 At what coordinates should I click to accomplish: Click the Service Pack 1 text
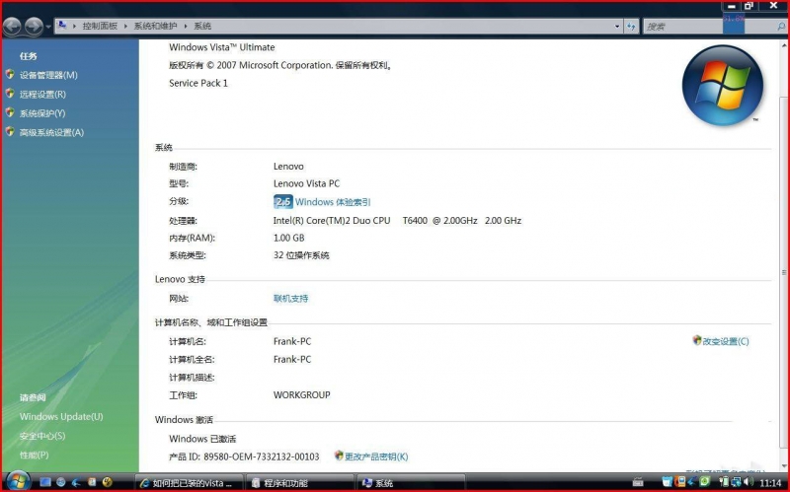[x=198, y=83]
